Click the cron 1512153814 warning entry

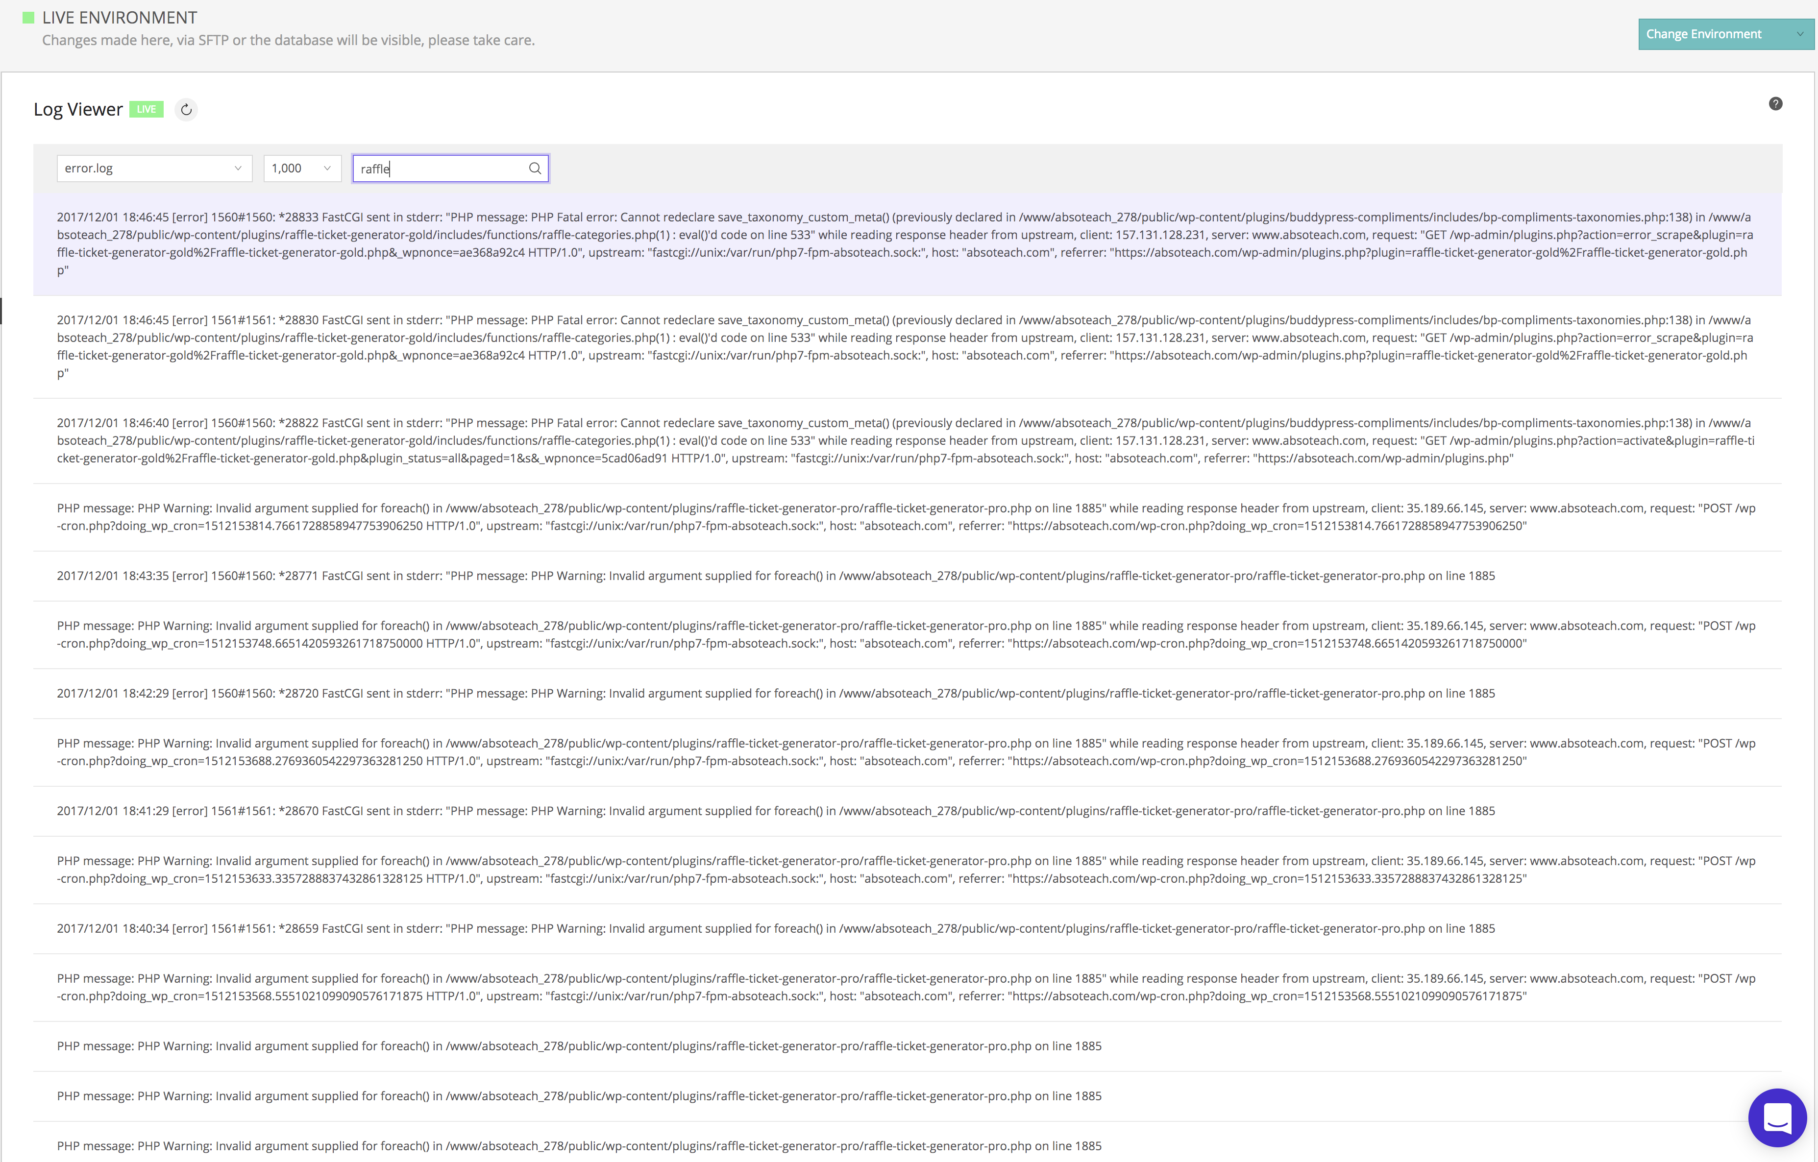coord(906,517)
